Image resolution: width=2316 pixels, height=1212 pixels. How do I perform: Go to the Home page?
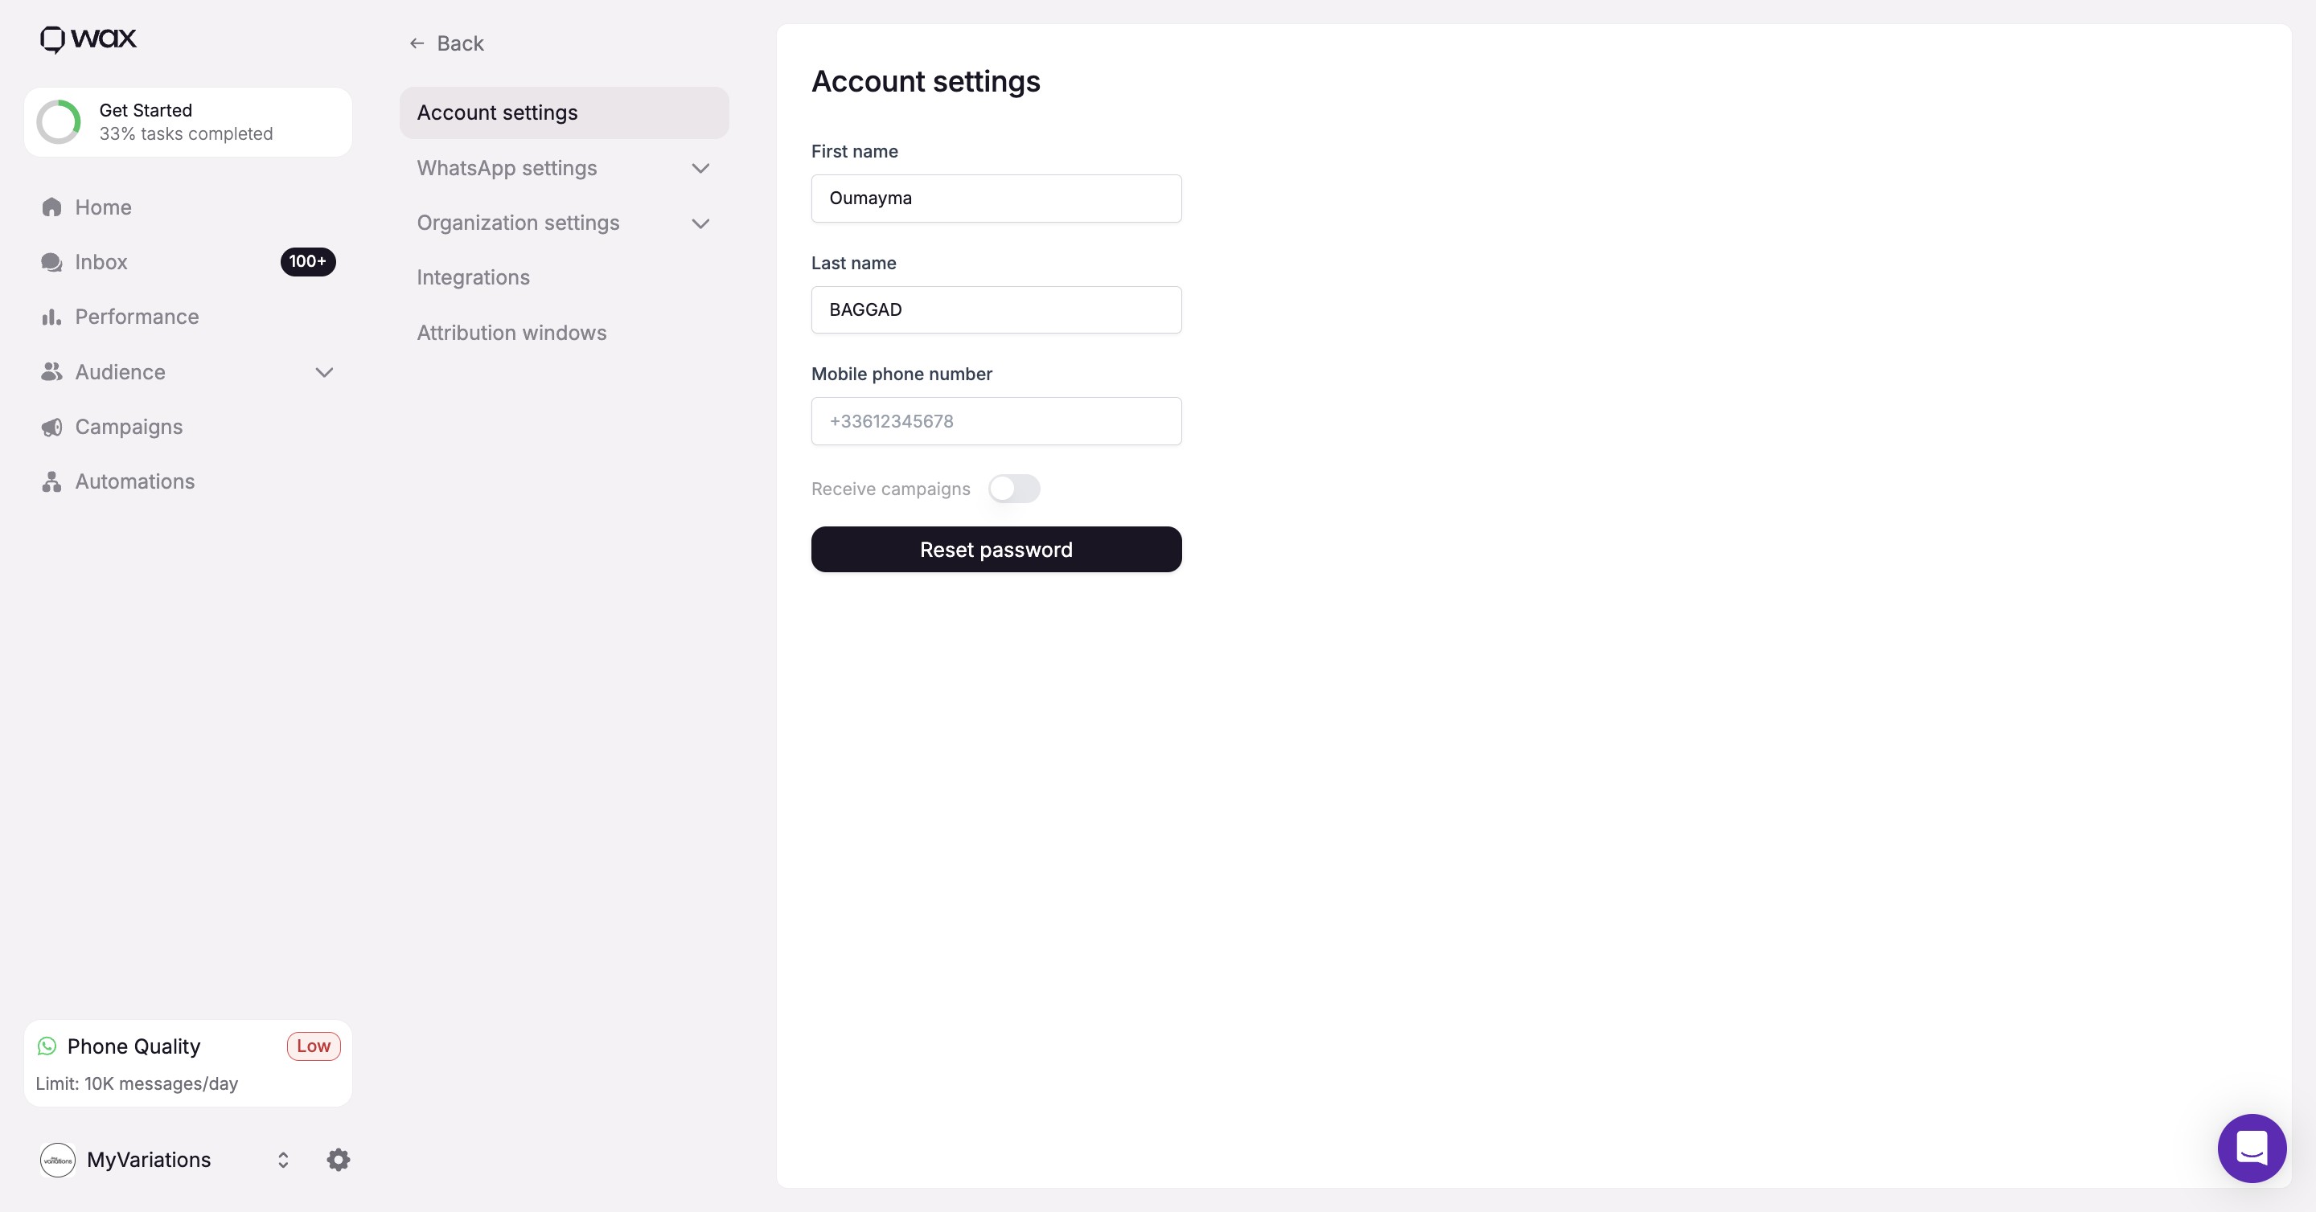[188, 207]
